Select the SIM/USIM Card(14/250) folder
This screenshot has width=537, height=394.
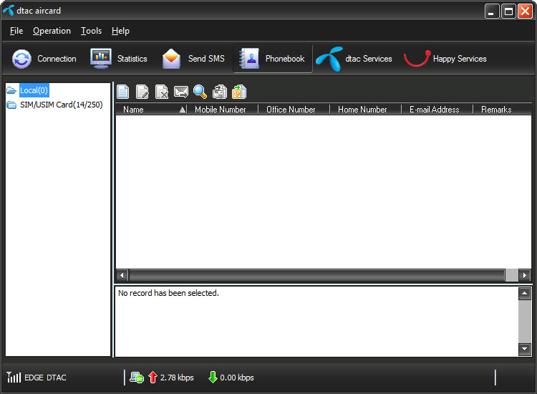pos(62,105)
